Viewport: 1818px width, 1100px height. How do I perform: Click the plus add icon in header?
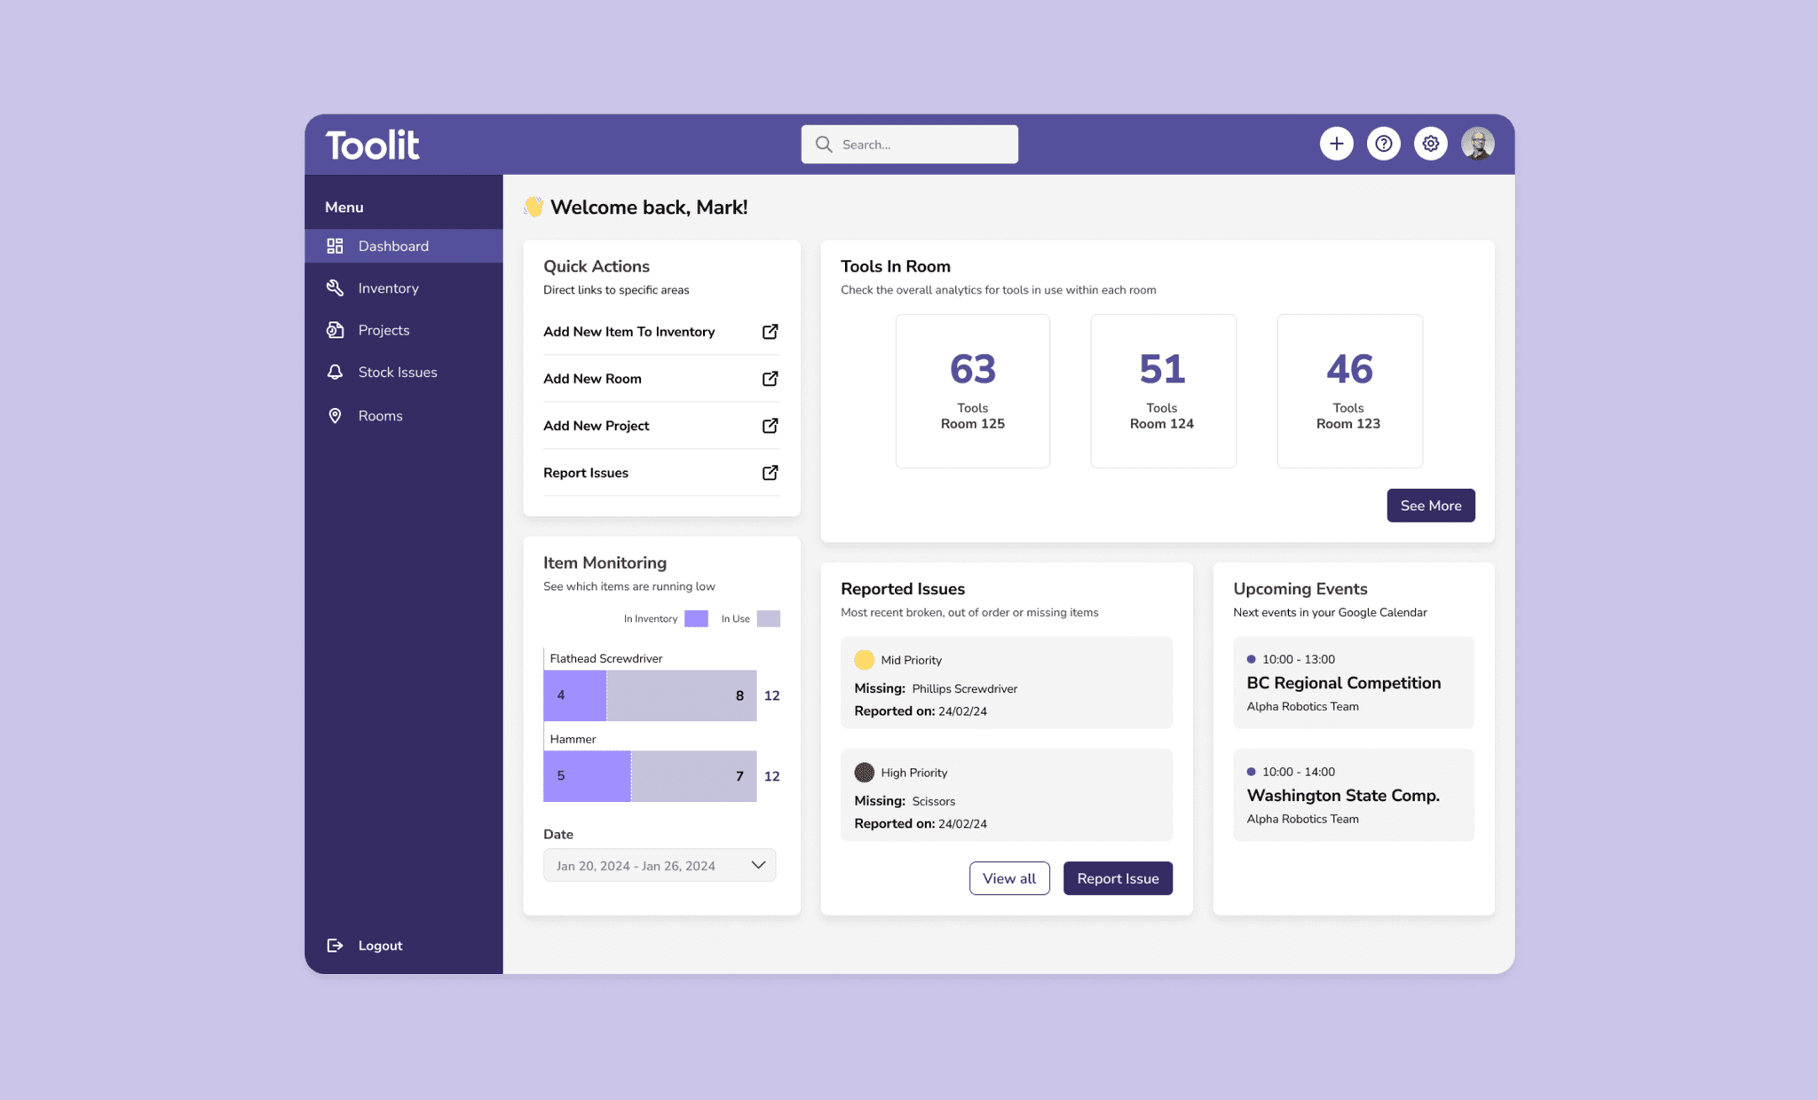pos(1336,144)
